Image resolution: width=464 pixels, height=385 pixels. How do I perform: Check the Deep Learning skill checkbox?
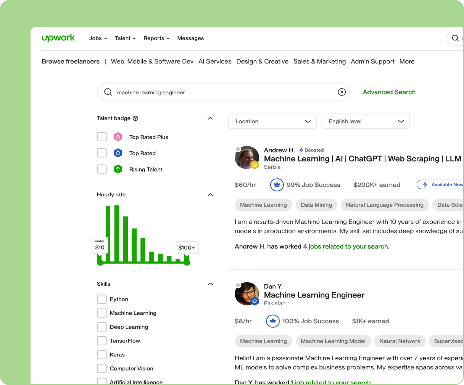click(x=101, y=327)
